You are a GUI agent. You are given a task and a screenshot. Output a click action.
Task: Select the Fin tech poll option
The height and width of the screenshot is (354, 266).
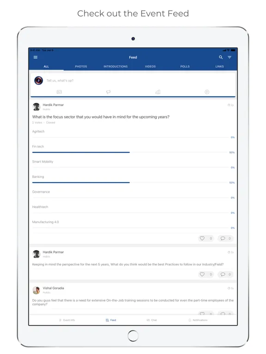pos(38,147)
